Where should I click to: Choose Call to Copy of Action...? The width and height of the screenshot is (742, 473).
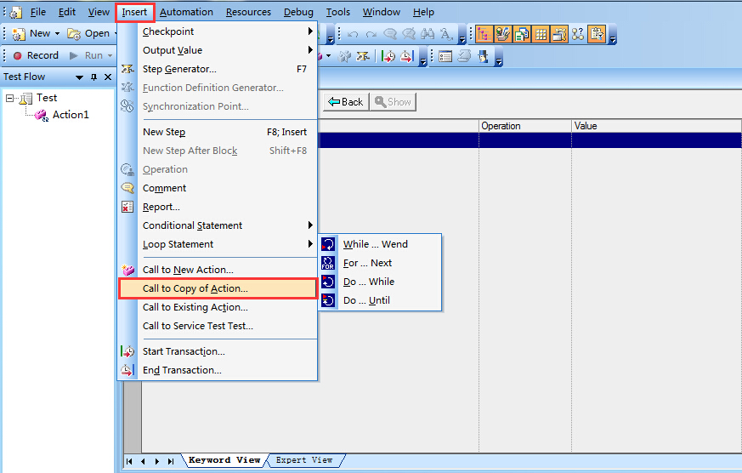[218, 288]
